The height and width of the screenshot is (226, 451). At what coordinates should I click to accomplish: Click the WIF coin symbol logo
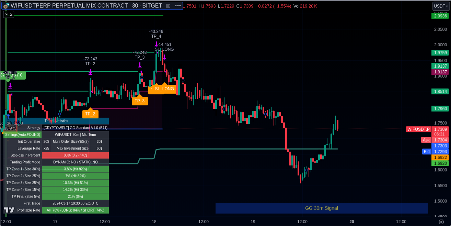click(6, 6)
